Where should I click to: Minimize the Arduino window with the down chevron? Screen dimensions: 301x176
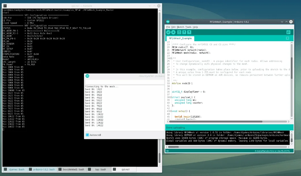[282, 22]
